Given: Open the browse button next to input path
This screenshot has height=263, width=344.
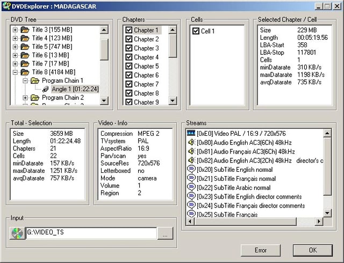Looking at the screenshot, I should pyautogui.click(x=165, y=233).
